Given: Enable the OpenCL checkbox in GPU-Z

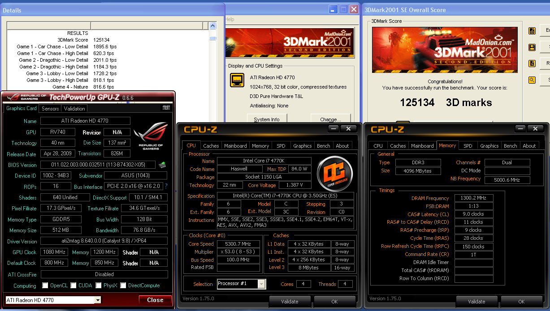Looking at the screenshot, I should pos(45,285).
